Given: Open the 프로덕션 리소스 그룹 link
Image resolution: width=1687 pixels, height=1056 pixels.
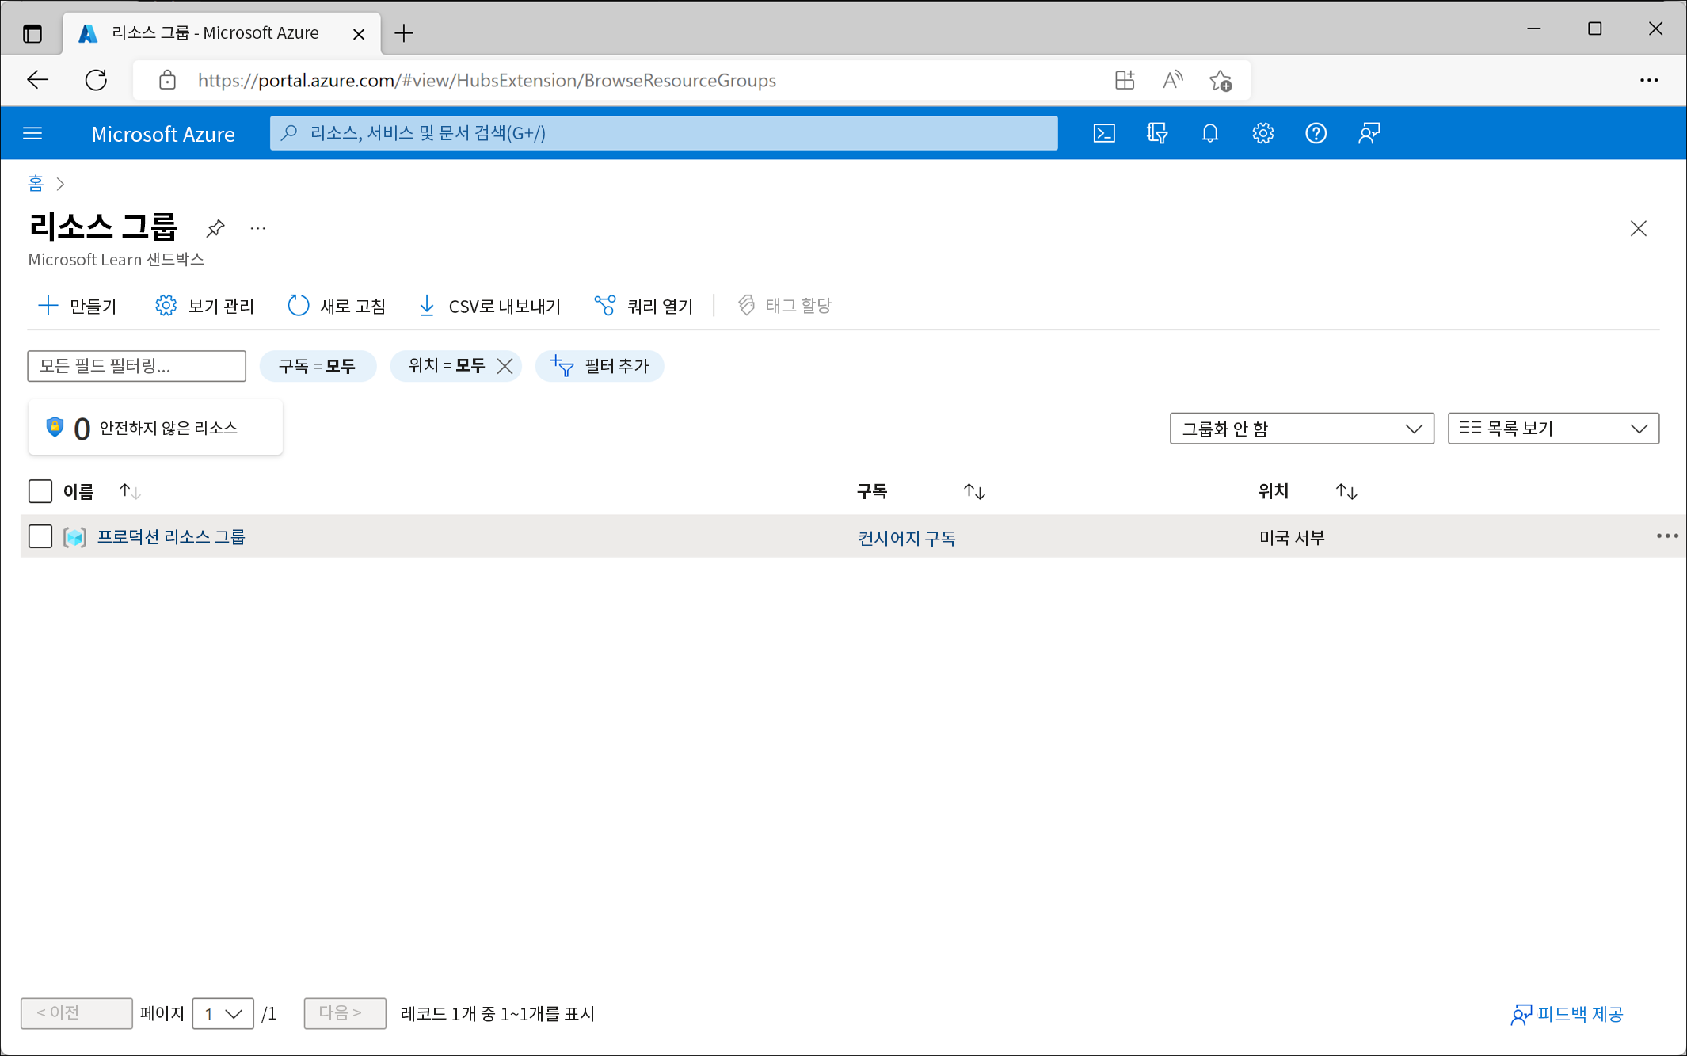Looking at the screenshot, I should [171, 537].
